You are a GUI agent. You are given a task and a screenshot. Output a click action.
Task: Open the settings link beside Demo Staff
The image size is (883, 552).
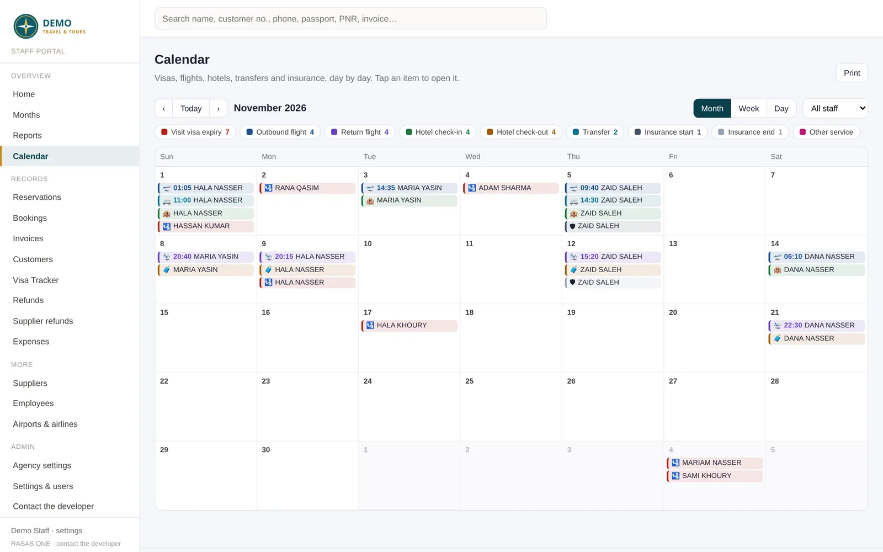pyautogui.click(x=69, y=530)
